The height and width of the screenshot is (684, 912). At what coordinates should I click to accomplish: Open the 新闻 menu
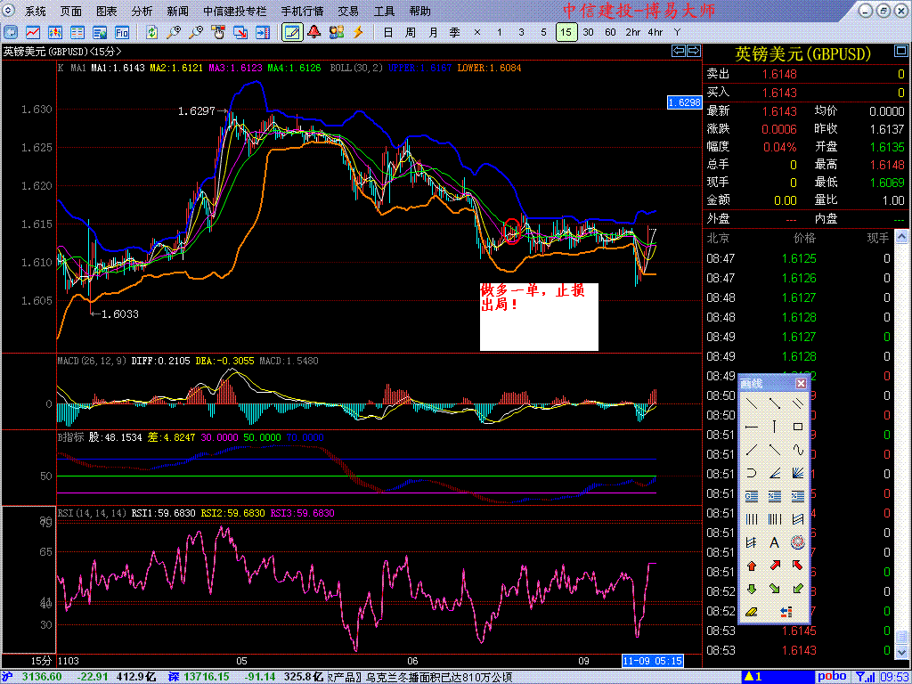[177, 11]
